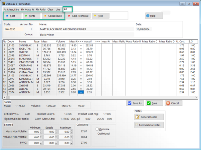The image size is (201, 150).
Task: Open Formulation Notes document icon
Action: point(137,125)
